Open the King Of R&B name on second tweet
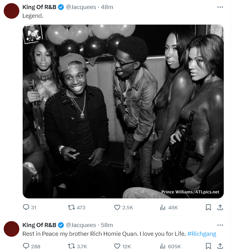This screenshot has width=234, height=252. [x=39, y=225]
